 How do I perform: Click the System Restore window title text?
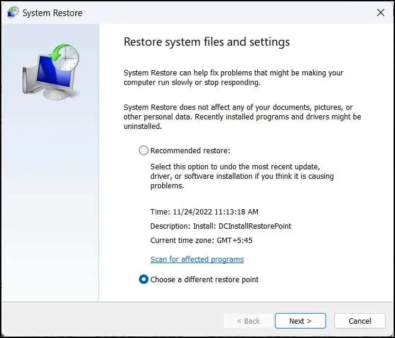pos(52,13)
